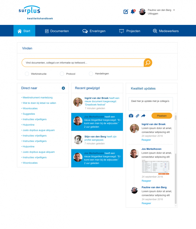Open the Suggesties link
The height and width of the screenshot is (229, 196).
29,114
